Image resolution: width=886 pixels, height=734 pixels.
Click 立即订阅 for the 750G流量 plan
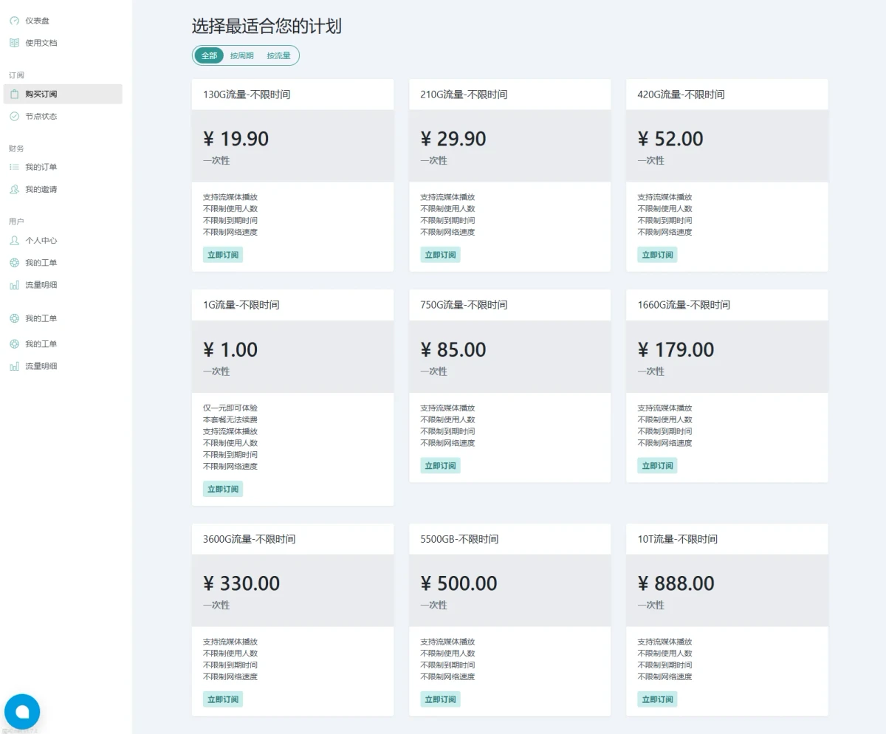(440, 465)
